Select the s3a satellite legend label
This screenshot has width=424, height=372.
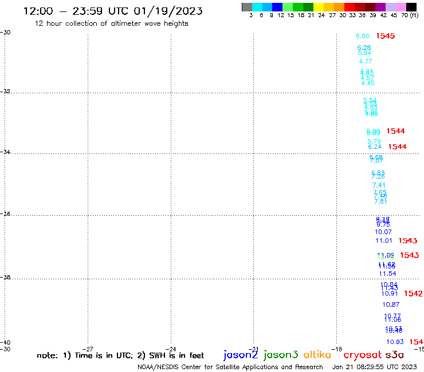pos(395,355)
